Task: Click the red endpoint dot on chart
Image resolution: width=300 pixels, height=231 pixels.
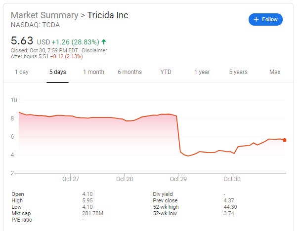Action: (284, 140)
